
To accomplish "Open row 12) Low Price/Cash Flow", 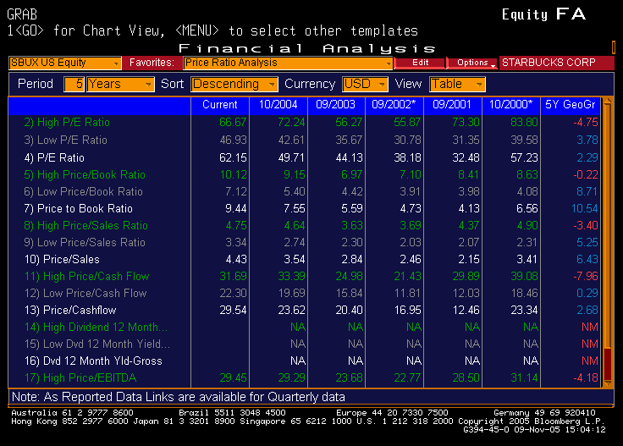I will (x=85, y=294).
